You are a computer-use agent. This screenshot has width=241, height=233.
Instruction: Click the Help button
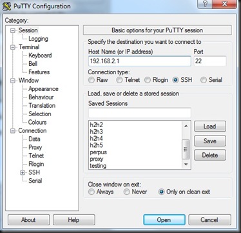tap(74, 220)
